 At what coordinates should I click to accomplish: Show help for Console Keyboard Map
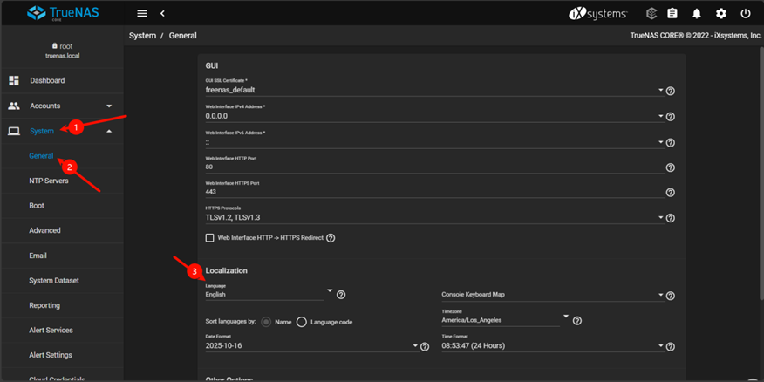coord(671,296)
